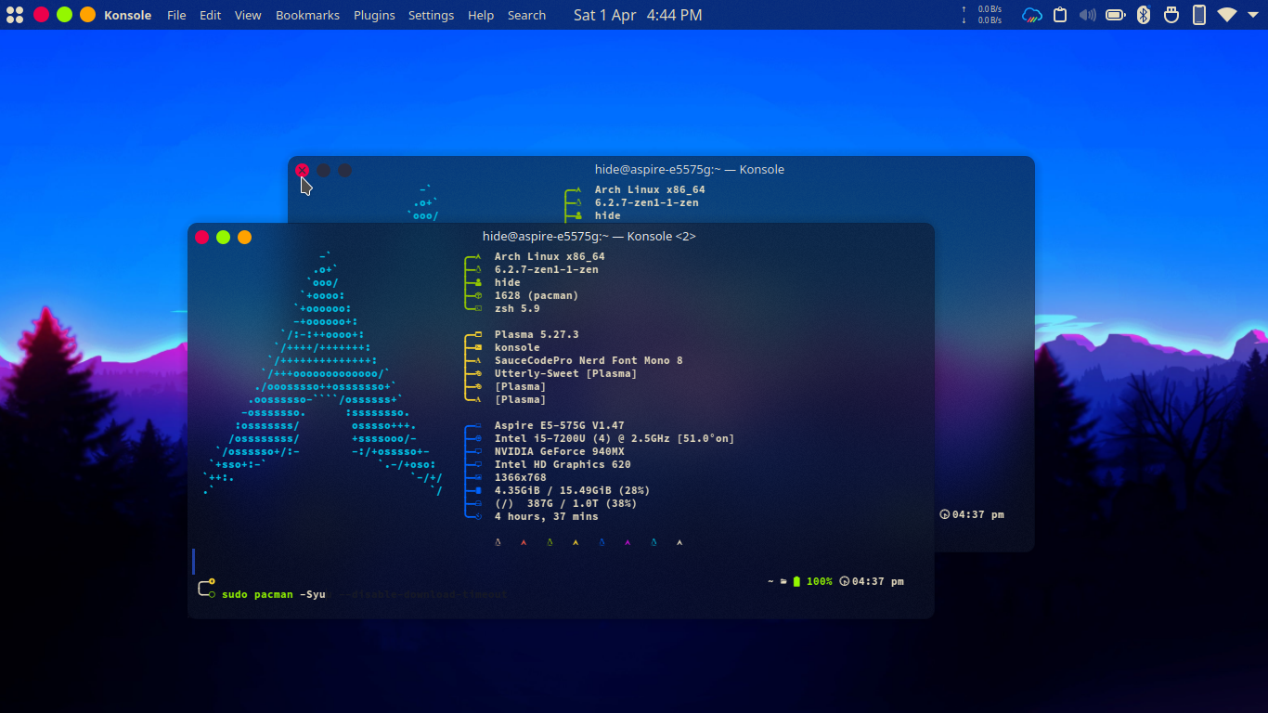Click the cyan Tux glyph in color row

click(x=653, y=542)
